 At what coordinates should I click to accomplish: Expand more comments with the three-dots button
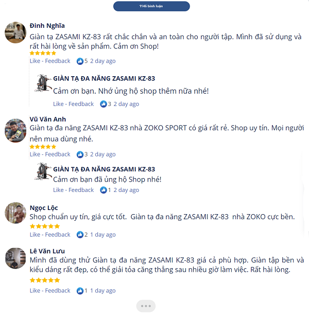(146, 306)
